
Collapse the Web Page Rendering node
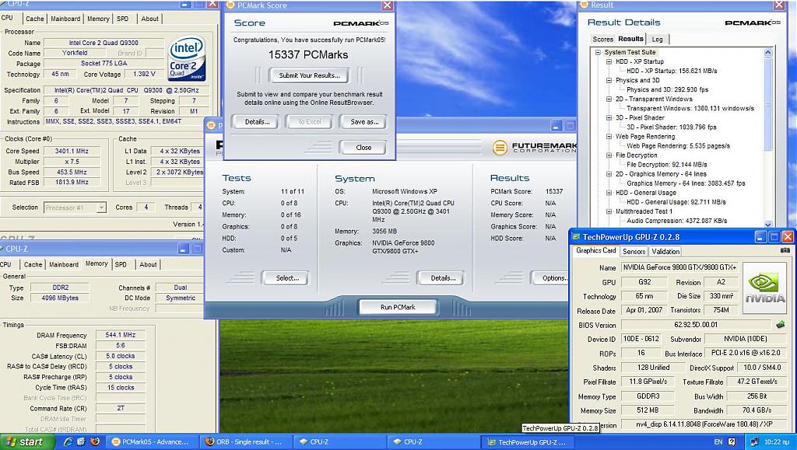coord(609,137)
